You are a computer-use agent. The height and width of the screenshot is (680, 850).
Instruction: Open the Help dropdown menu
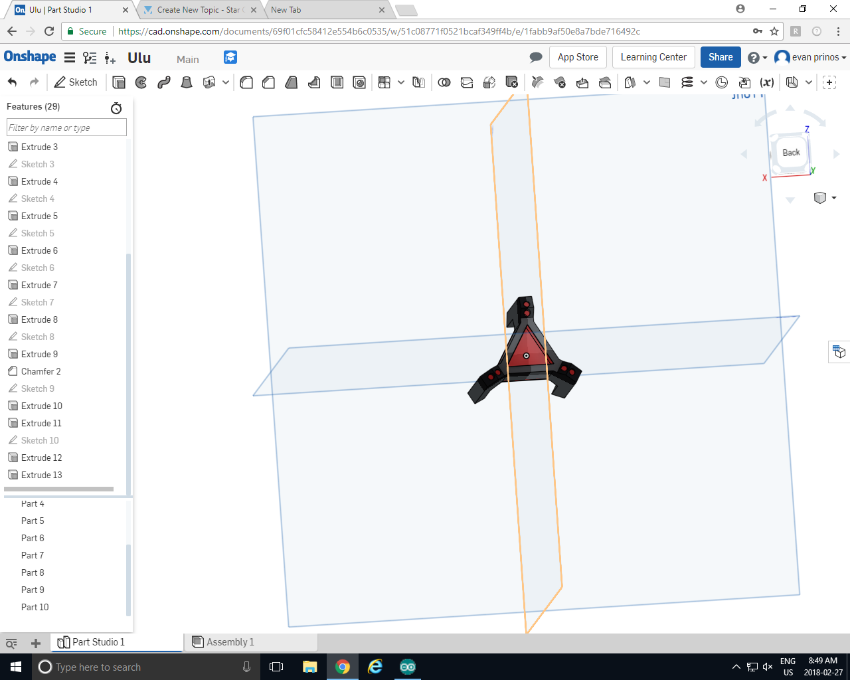point(757,57)
